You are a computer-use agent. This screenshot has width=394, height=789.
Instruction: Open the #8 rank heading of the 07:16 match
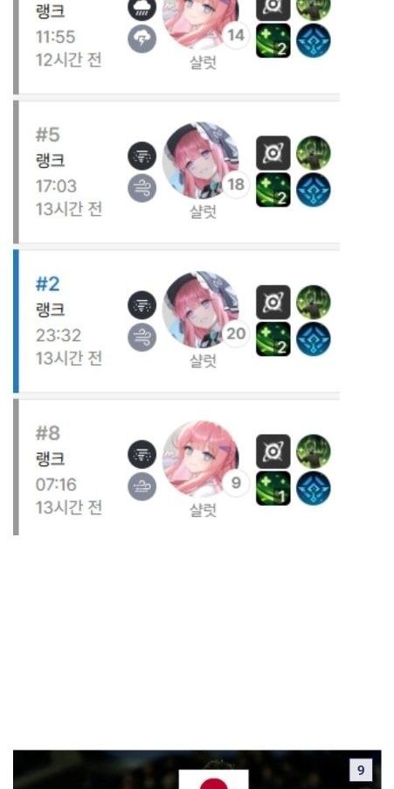pyautogui.click(x=48, y=433)
